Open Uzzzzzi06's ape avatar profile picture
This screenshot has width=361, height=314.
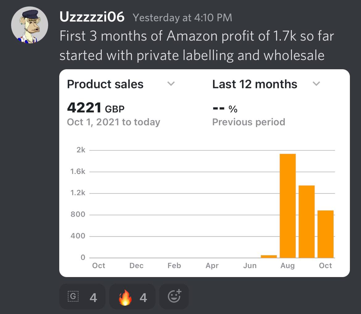coord(30,25)
